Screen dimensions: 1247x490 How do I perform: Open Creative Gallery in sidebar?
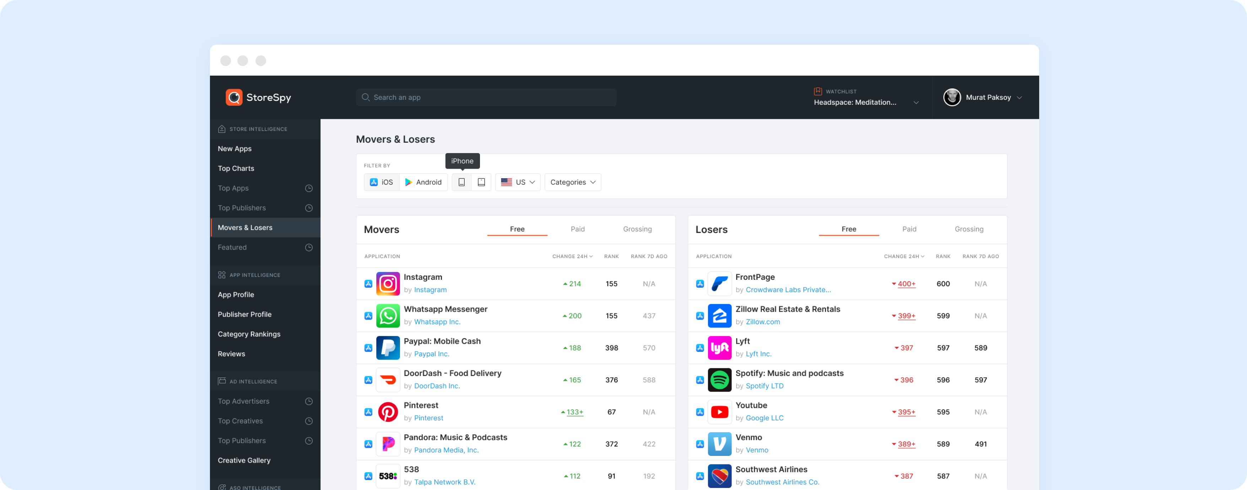pyautogui.click(x=265, y=461)
